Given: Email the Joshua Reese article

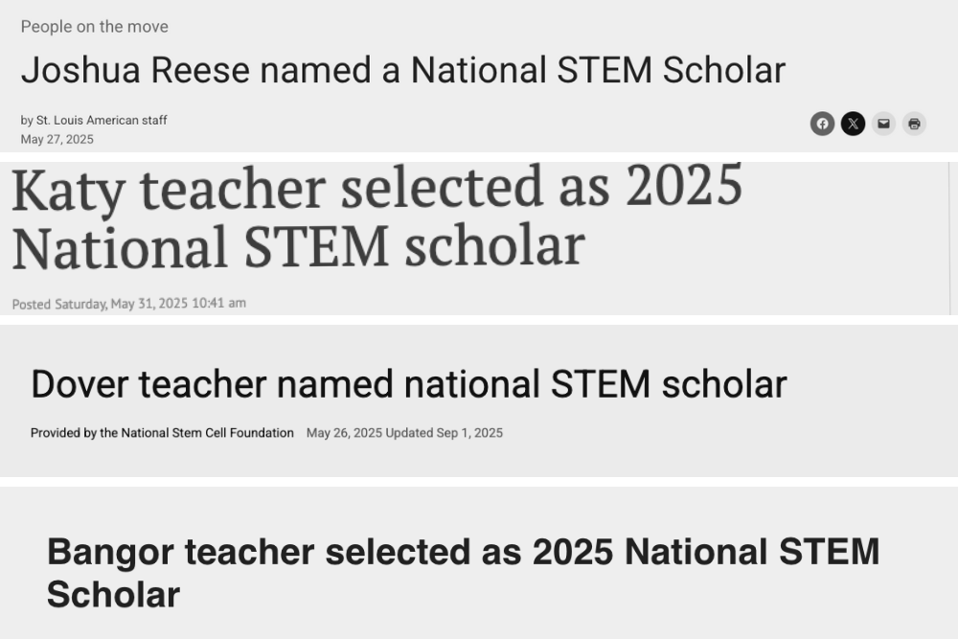Looking at the screenshot, I should [883, 124].
